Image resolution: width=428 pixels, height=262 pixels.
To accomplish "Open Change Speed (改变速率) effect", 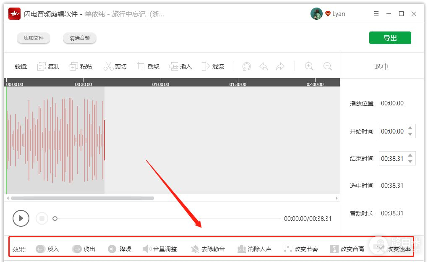I will point(393,249).
